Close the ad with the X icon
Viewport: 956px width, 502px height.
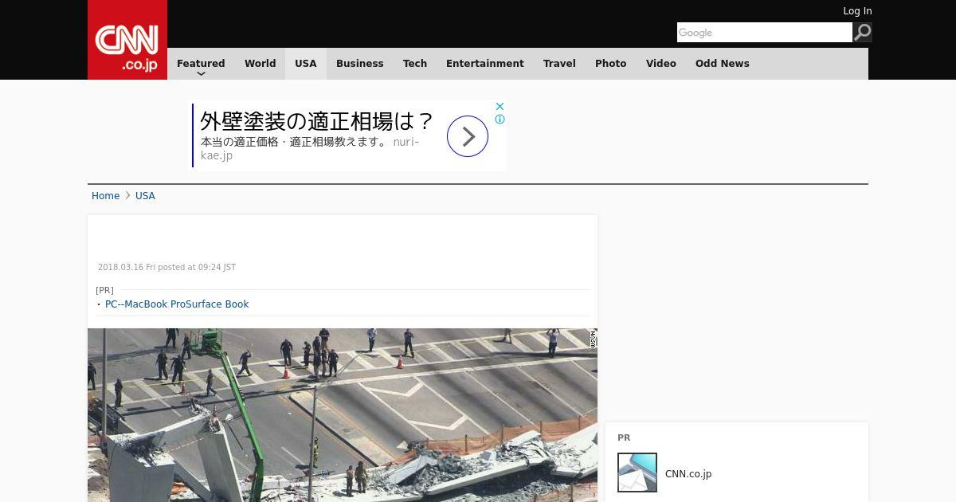coord(500,106)
